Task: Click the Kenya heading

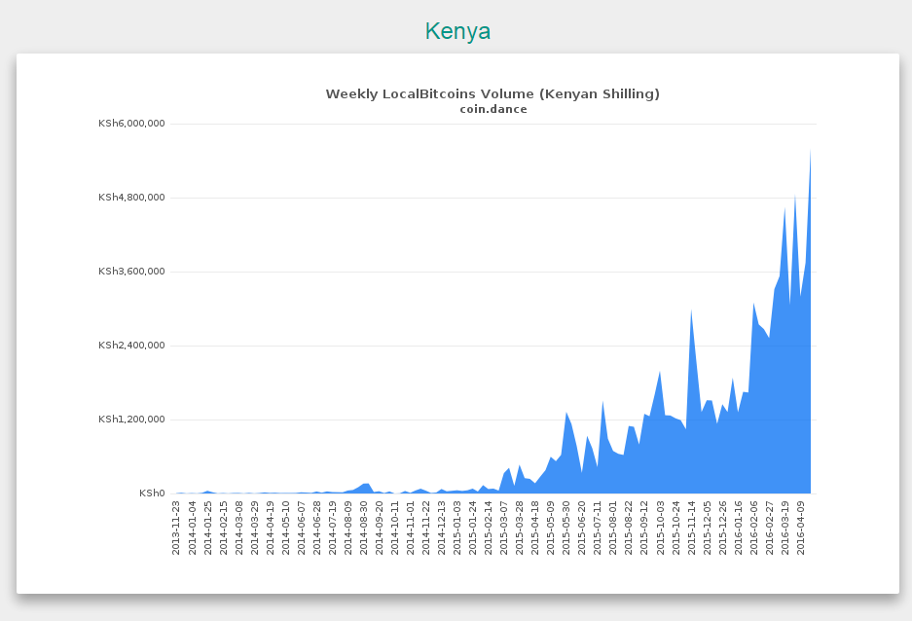Action: [457, 31]
